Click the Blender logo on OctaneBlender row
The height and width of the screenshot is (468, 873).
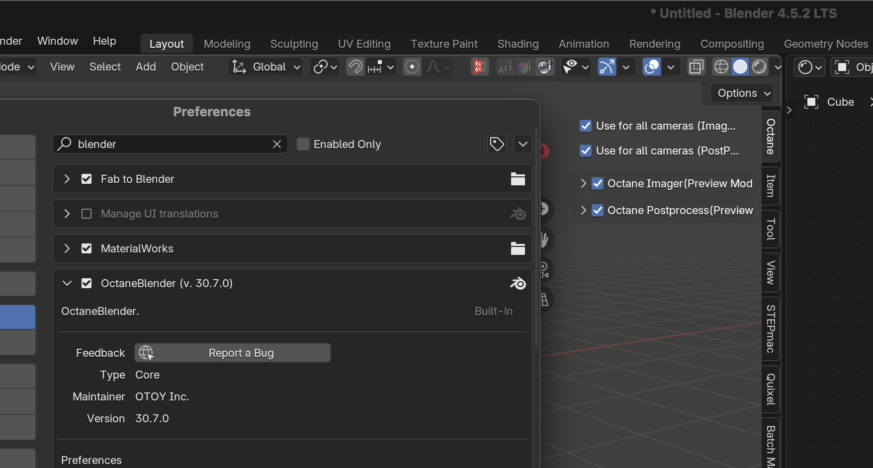point(518,283)
